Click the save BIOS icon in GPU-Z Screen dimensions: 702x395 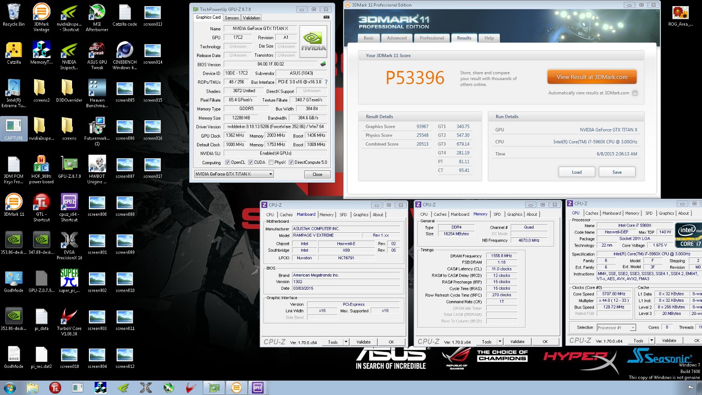323,64
